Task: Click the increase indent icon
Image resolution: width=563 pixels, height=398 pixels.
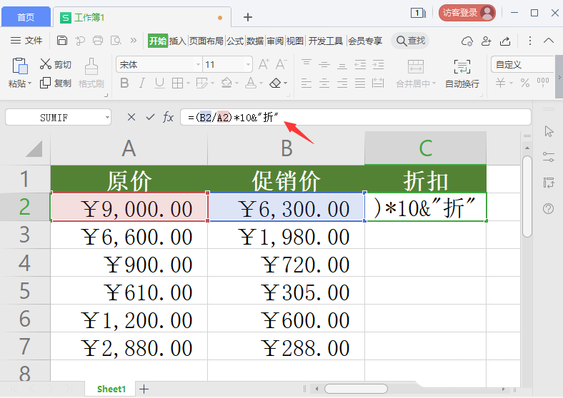Action: pos(378,64)
